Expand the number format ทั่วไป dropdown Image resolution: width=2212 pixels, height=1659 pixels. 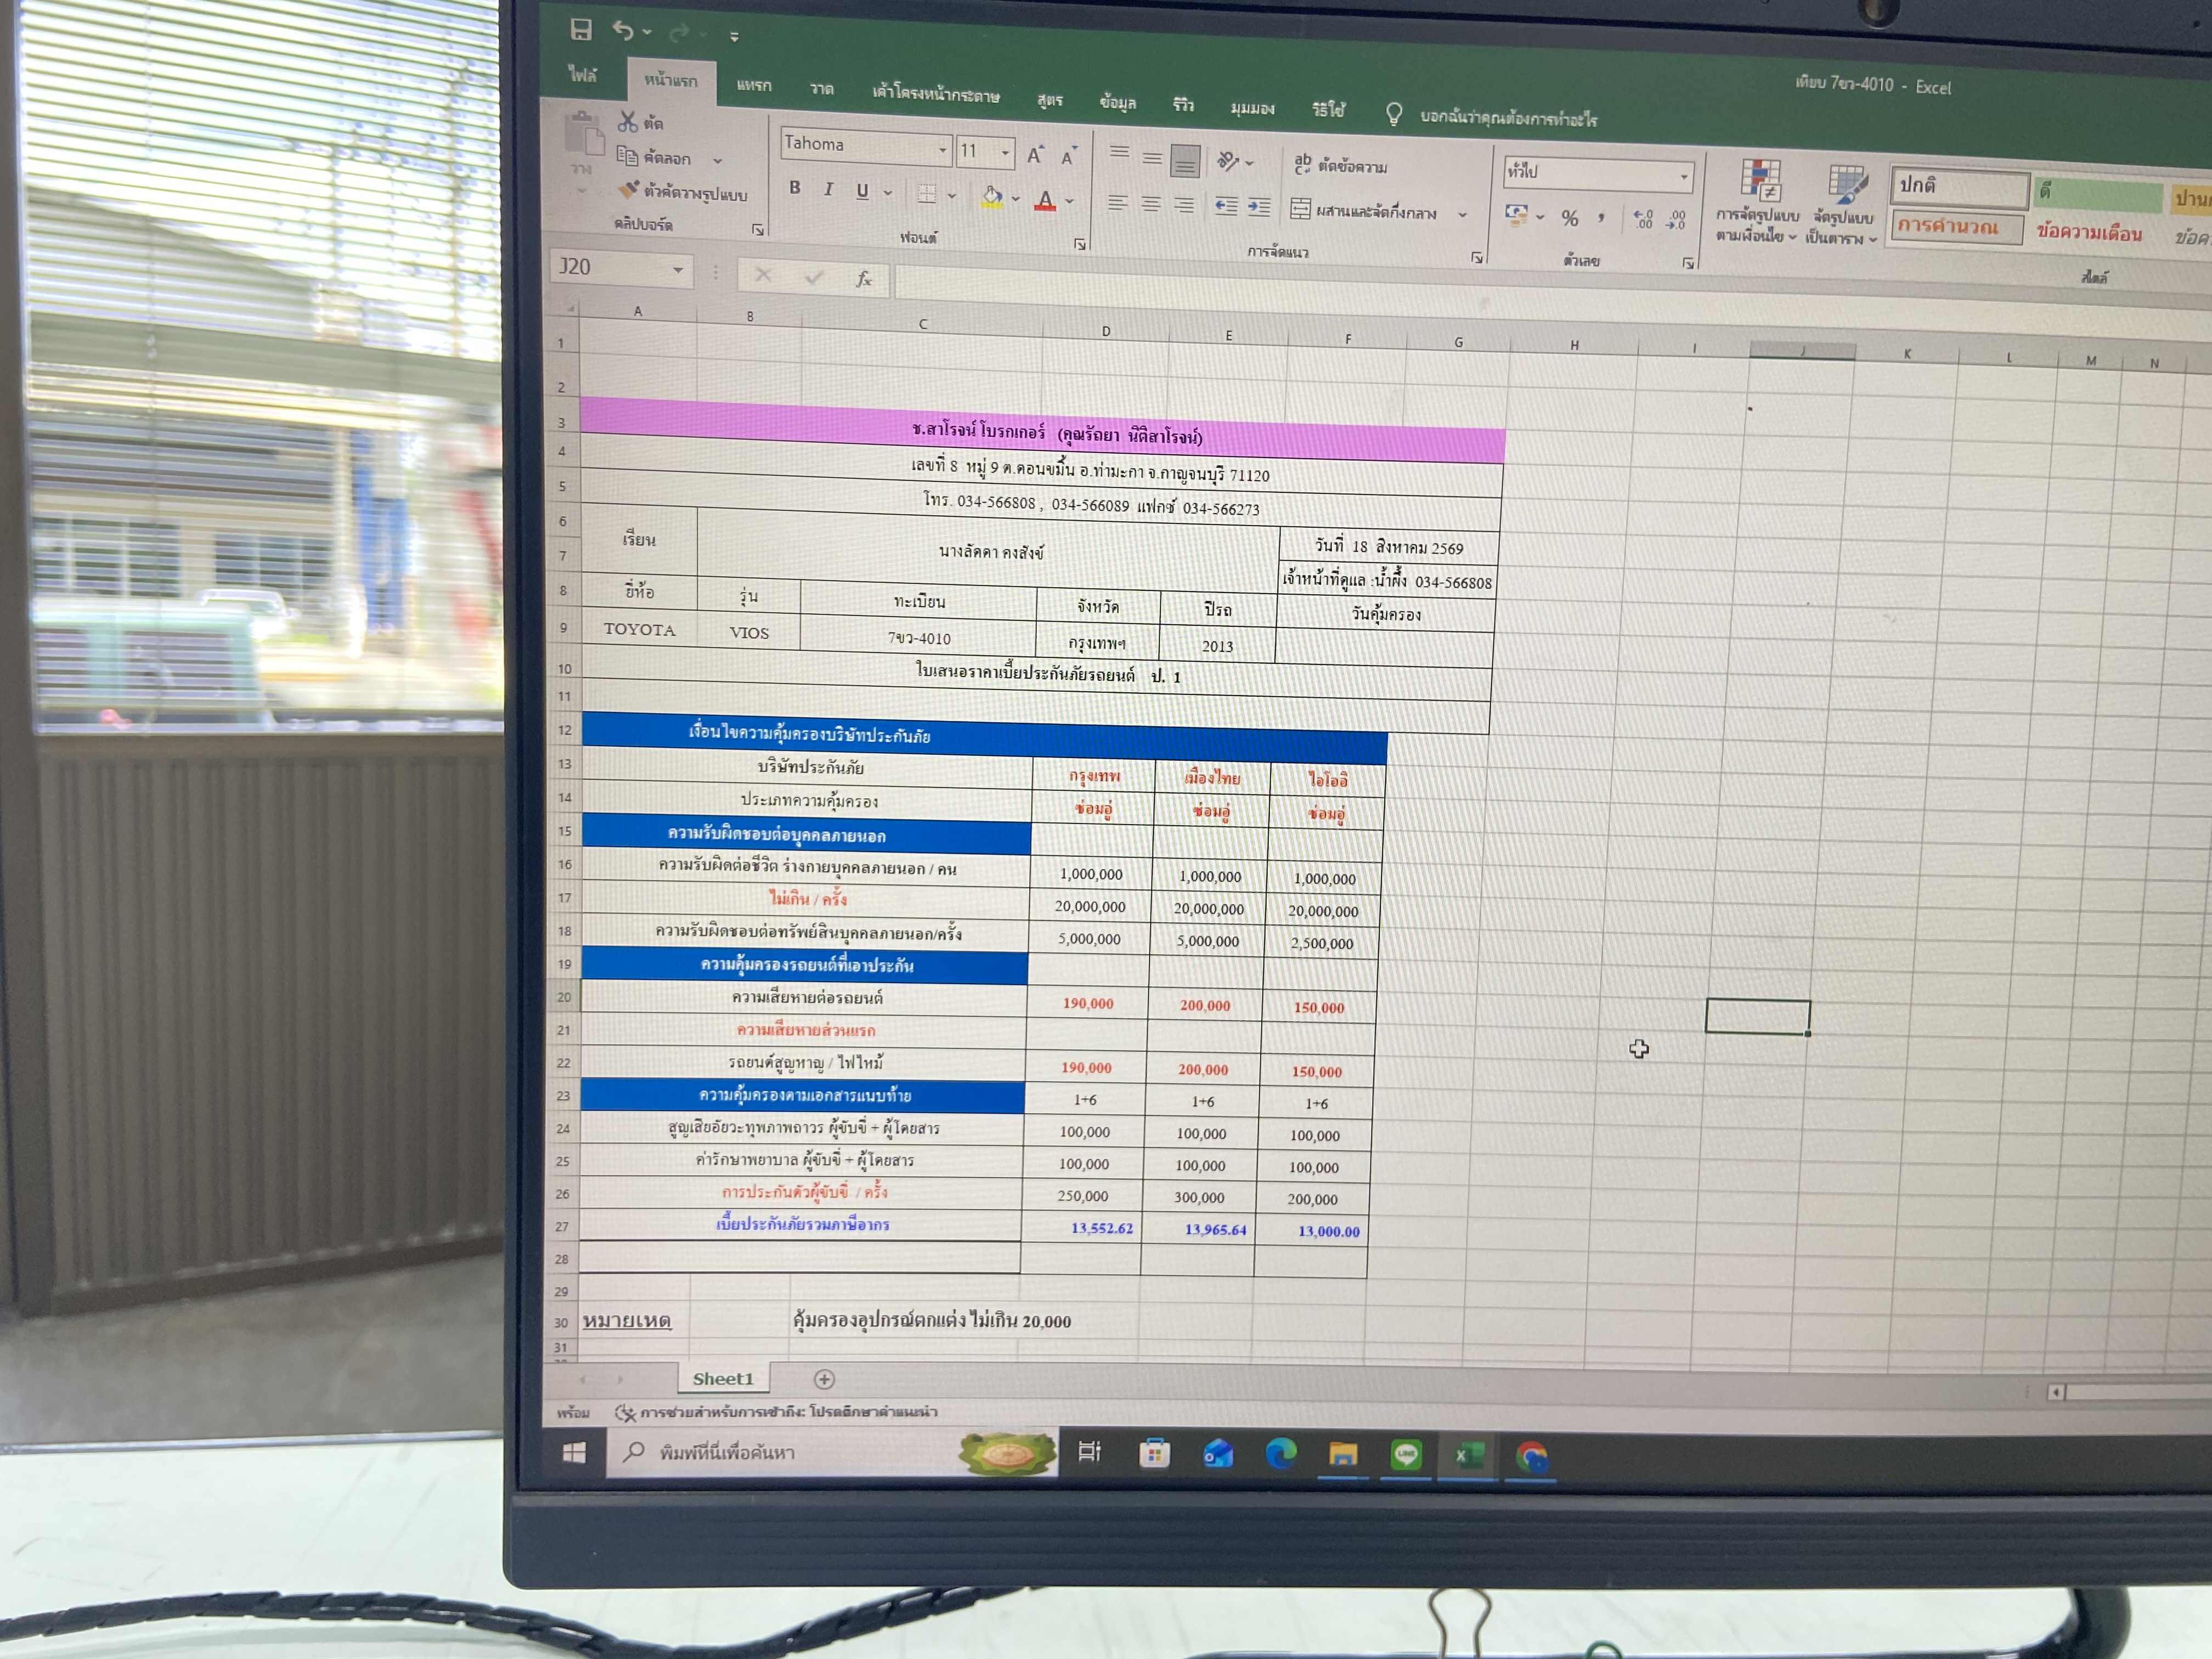point(1684,177)
